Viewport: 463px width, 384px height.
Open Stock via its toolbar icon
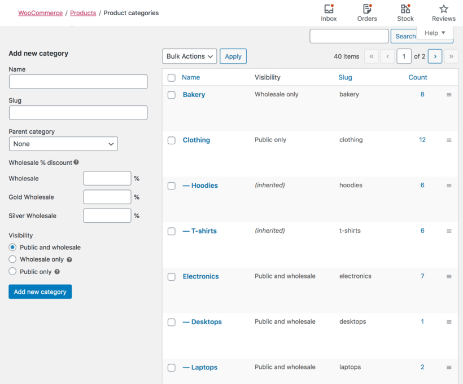click(x=405, y=10)
